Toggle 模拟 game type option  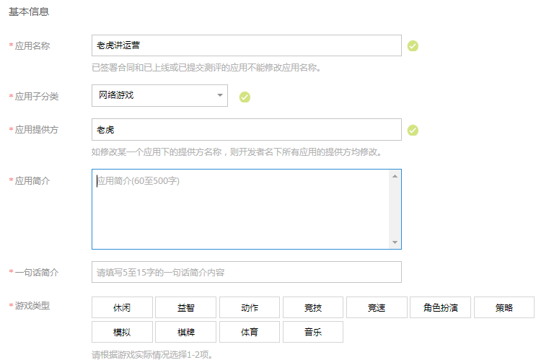[x=122, y=332]
